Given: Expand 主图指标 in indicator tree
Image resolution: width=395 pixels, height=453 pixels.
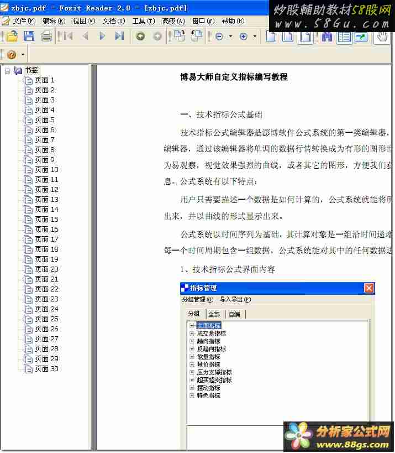Looking at the screenshot, I should coord(192,326).
